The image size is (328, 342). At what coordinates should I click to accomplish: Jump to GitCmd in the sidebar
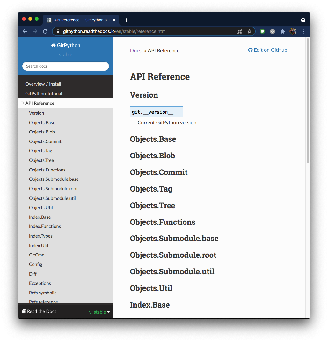(37, 255)
